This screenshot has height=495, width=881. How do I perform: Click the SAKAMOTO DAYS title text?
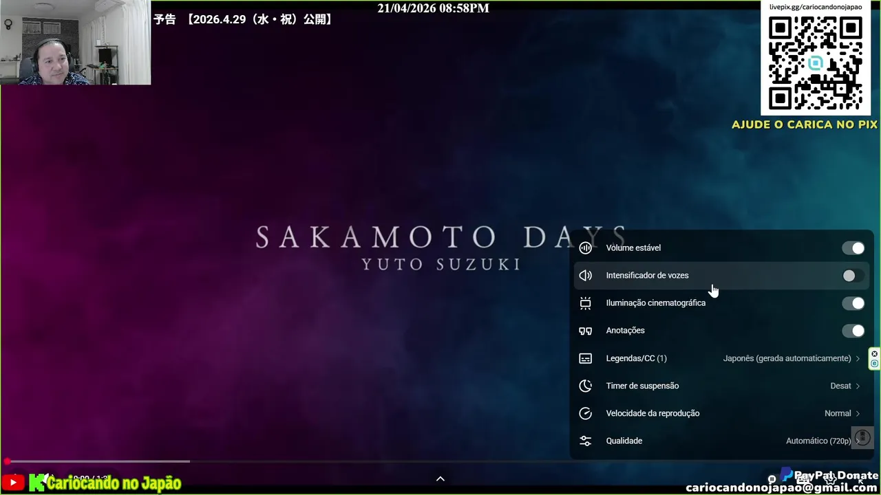[x=440, y=237]
